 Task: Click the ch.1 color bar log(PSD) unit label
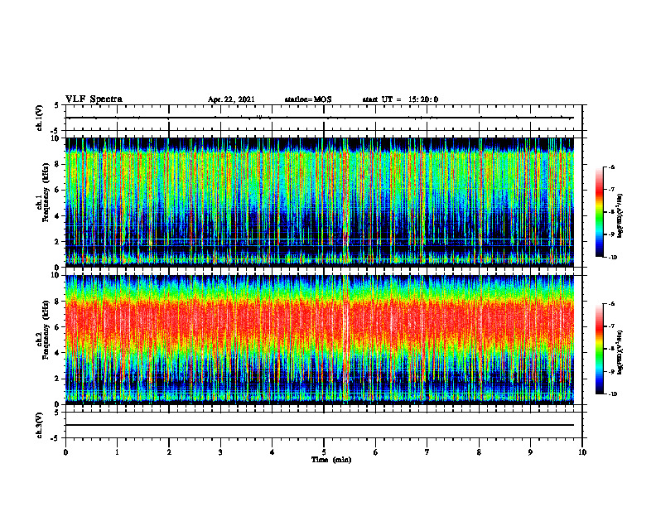620,216
